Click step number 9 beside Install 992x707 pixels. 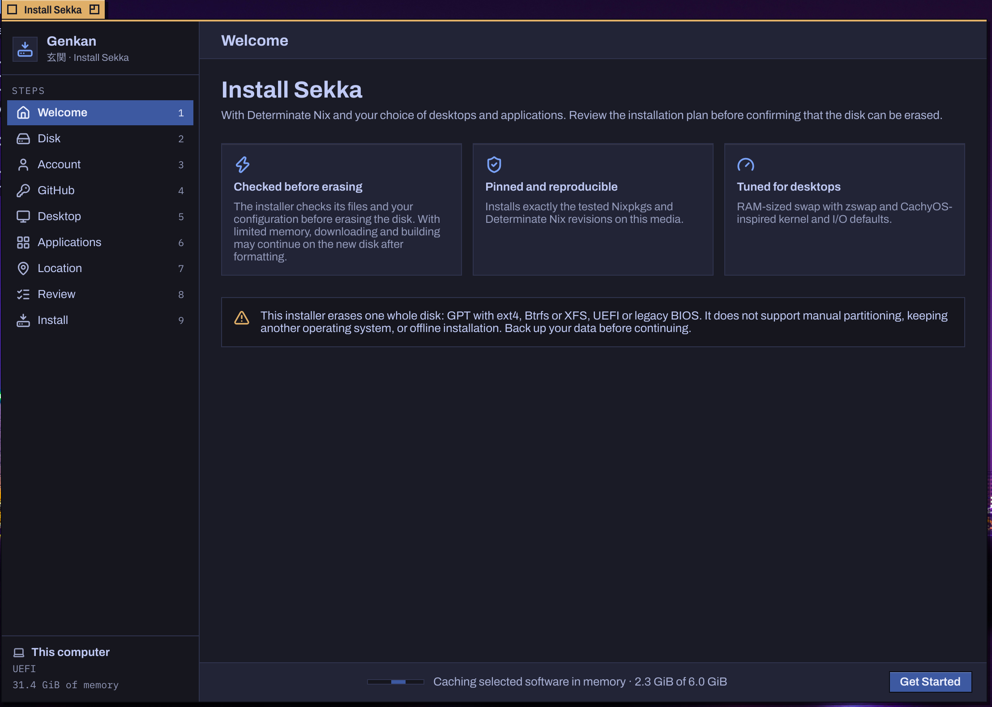[181, 320]
